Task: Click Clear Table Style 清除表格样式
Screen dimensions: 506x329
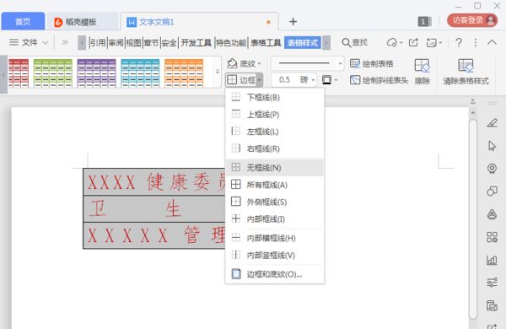Action: tap(466, 72)
